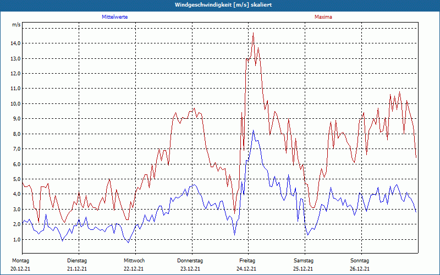
Task: Click the 'Sonntag' day label
Action: click(360, 261)
